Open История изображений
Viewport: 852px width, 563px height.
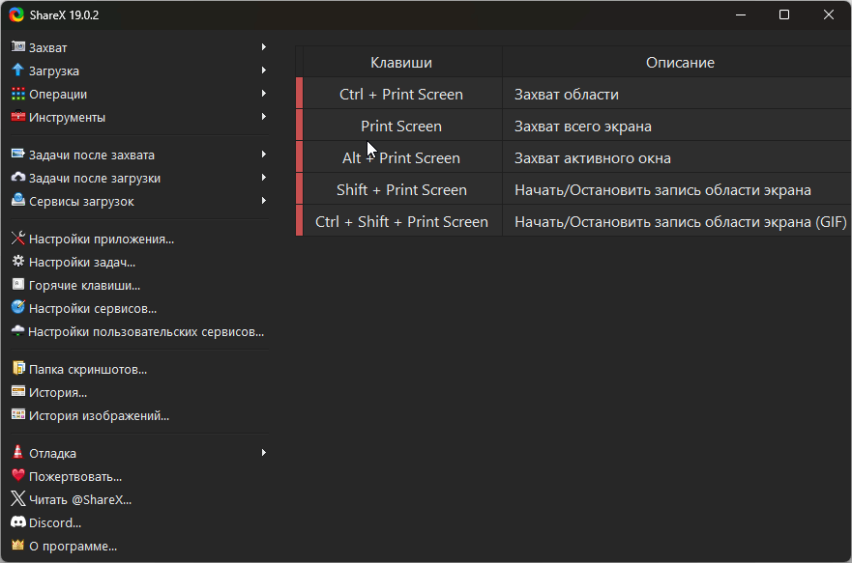pos(99,415)
